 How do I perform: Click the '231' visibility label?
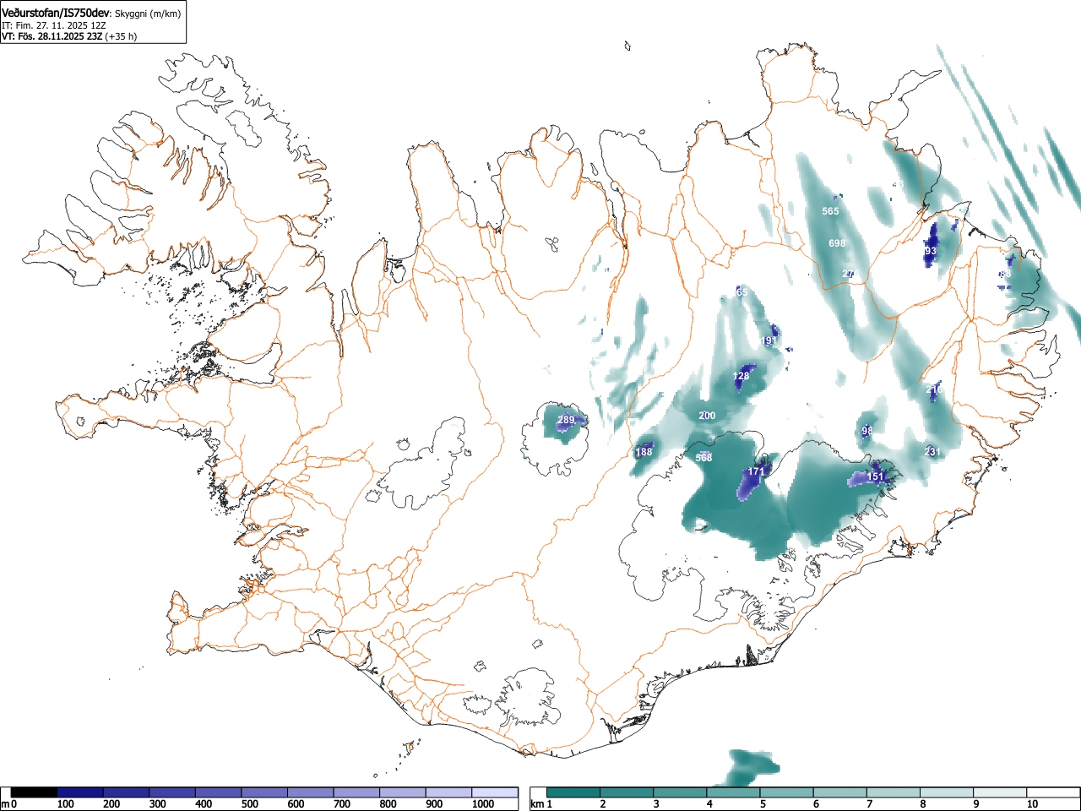tap(932, 452)
